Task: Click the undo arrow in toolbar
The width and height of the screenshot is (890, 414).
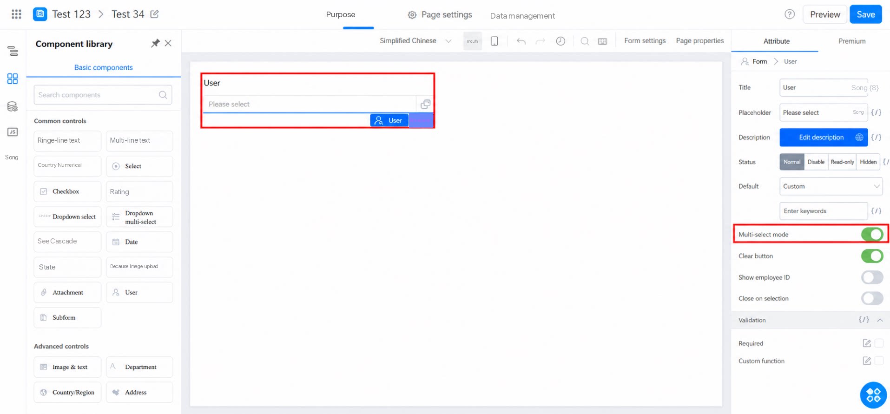Action: pos(521,41)
